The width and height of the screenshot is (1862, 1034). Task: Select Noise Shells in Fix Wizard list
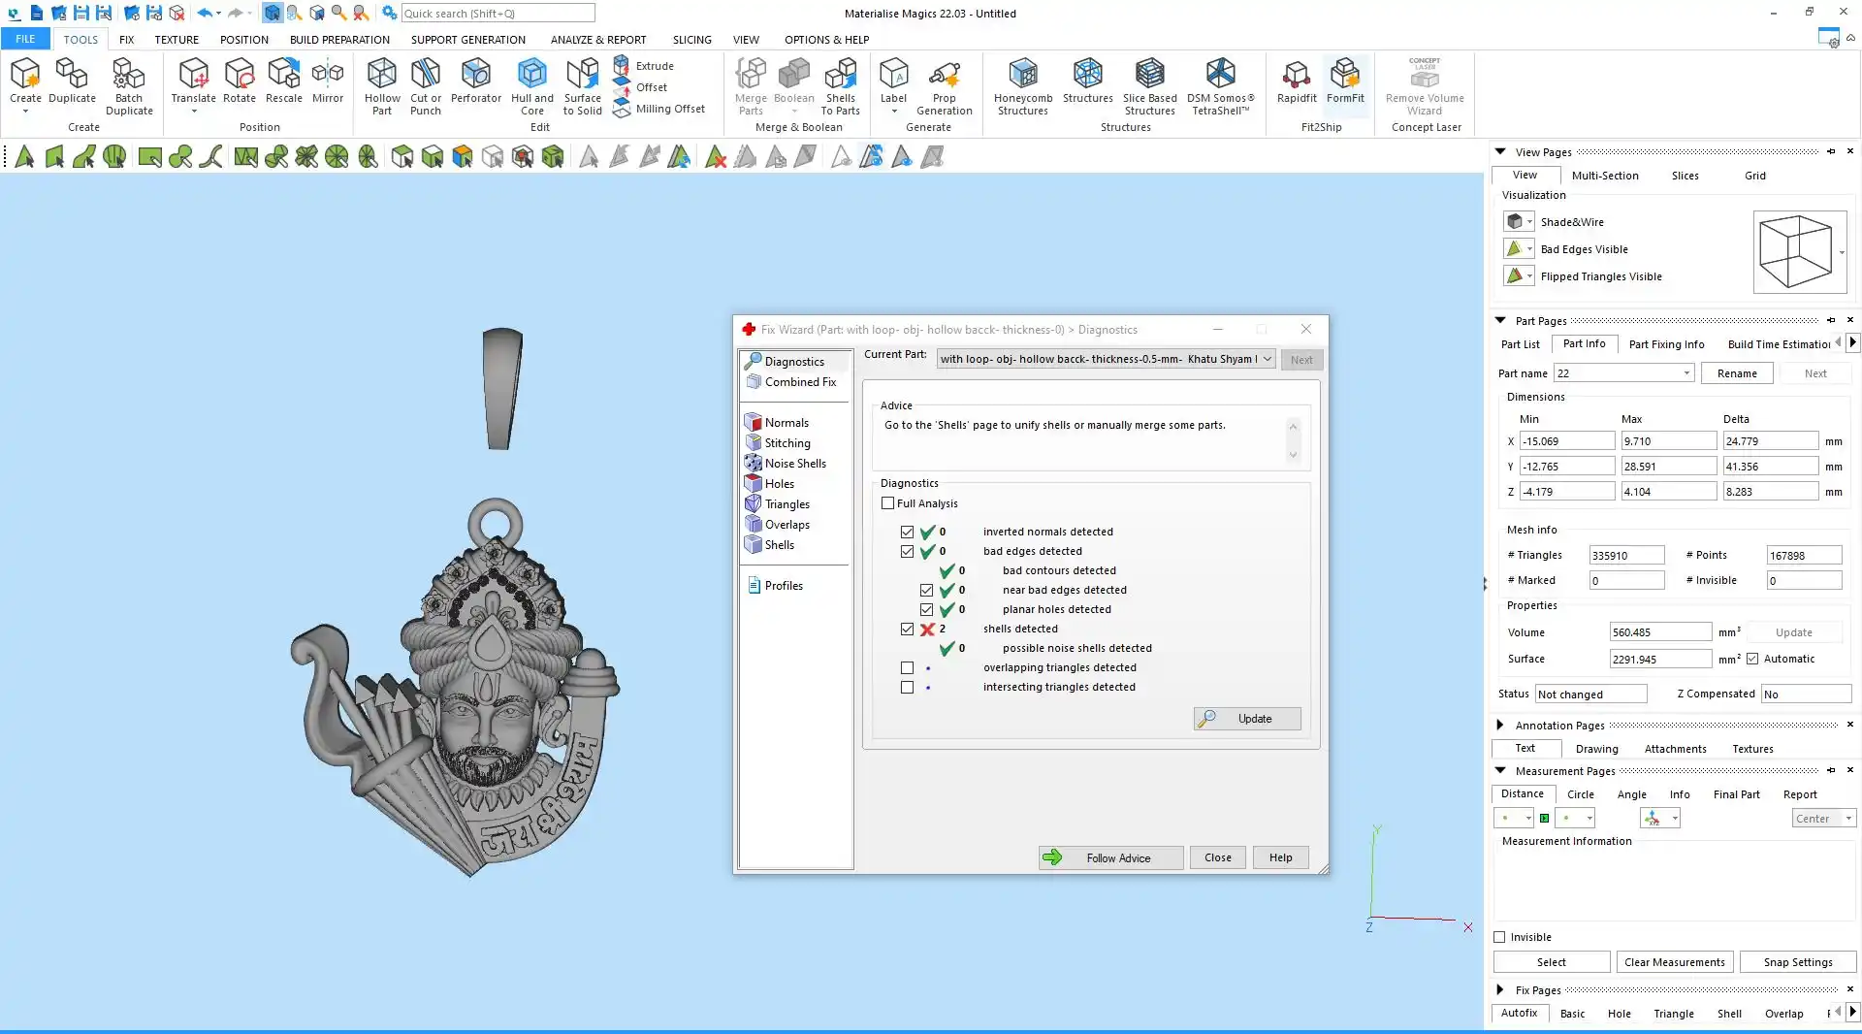tap(794, 464)
